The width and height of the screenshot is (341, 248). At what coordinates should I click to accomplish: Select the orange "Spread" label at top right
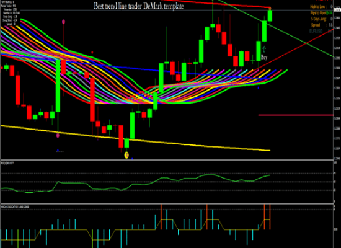click(x=316, y=25)
